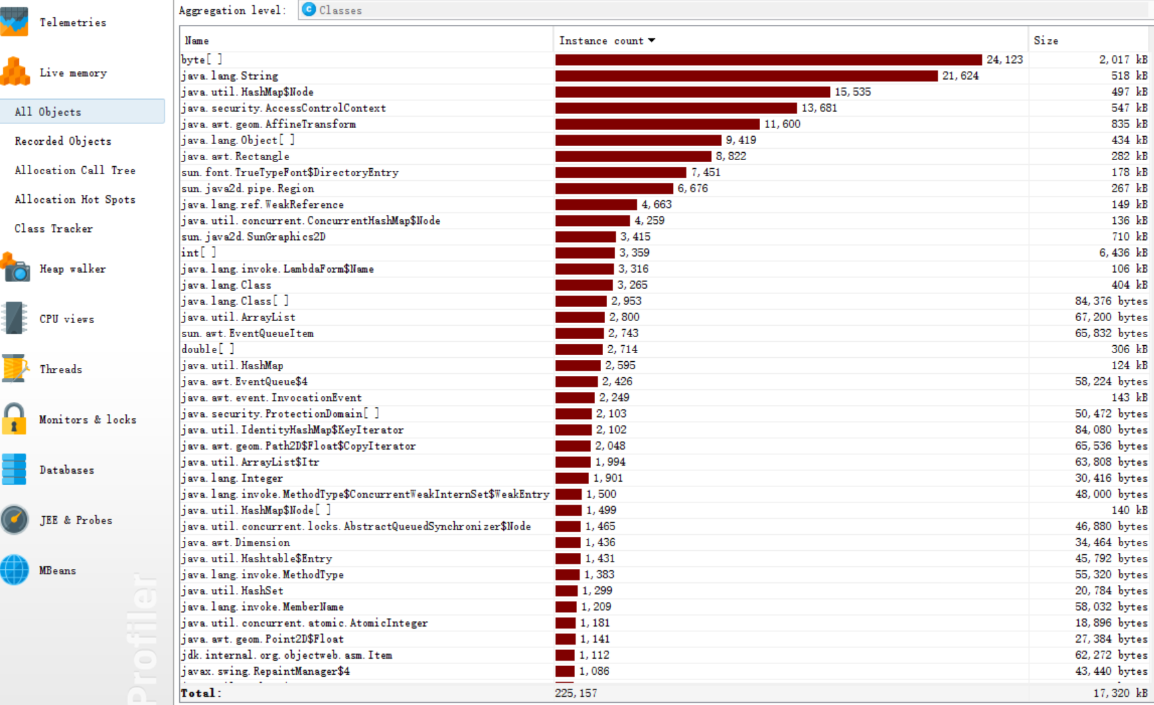Select the java.util.HashMap row
The width and height of the screenshot is (1154, 705).
pyautogui.click(x=666, y=365)
